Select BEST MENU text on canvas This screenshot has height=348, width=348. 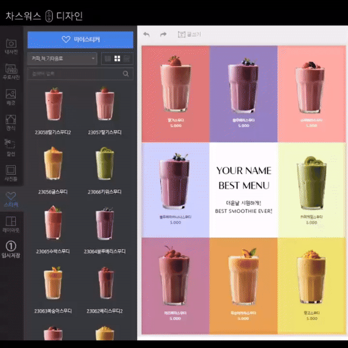pos(244,186)
